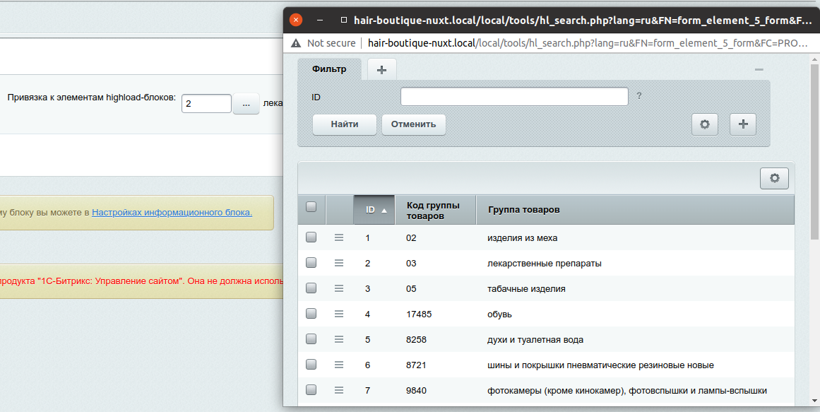The width and height of the screenshot is (820, 412).
Task: Click the add filter field plus icon
Action: coord(742,124)
